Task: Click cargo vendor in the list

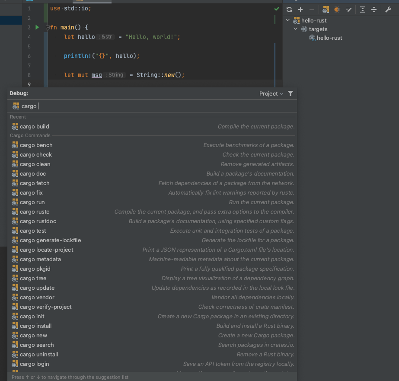Action: (x=152, y=297)
